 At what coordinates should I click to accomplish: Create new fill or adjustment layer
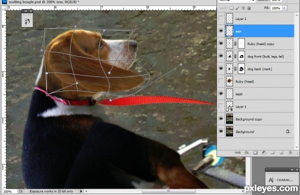264,152
